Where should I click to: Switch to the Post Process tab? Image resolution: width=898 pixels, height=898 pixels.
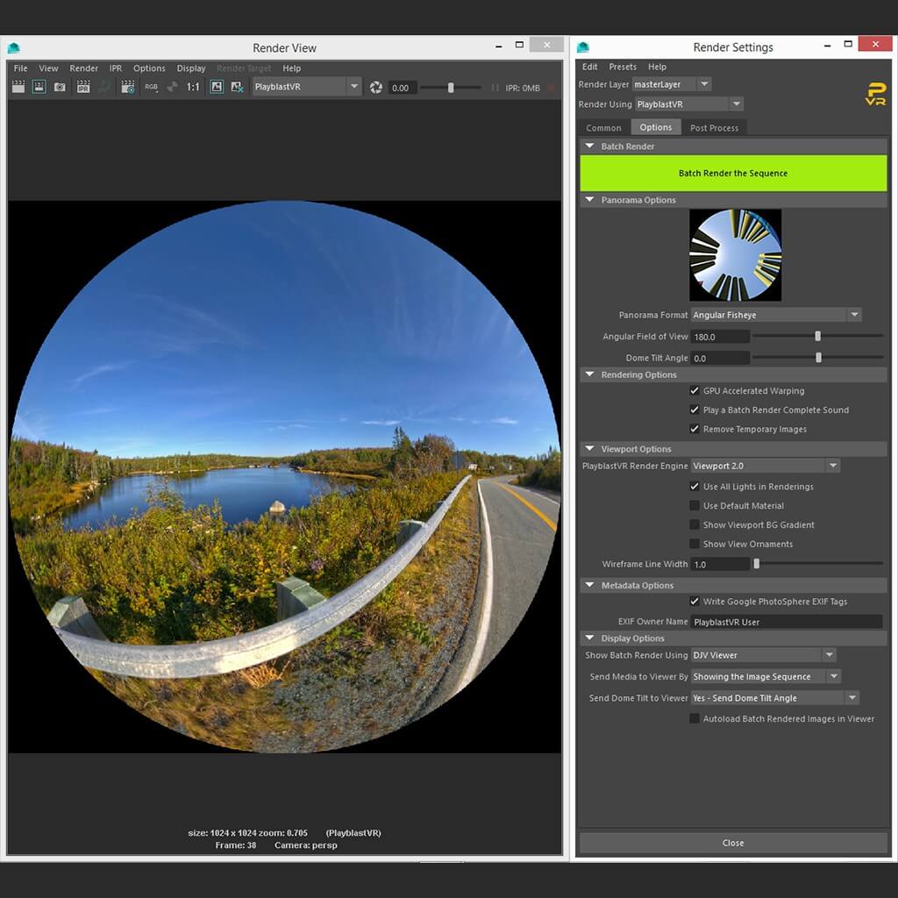tap(714, 128)
